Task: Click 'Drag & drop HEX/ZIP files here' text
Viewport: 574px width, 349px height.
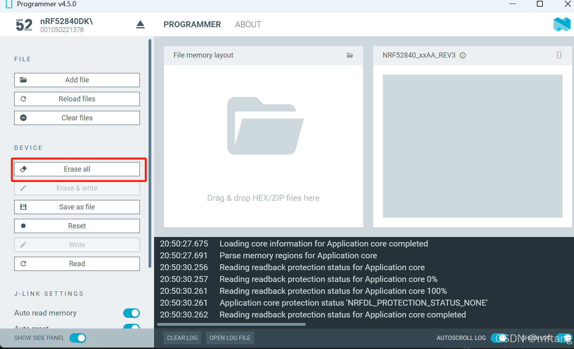Action: tap(263, 198)
